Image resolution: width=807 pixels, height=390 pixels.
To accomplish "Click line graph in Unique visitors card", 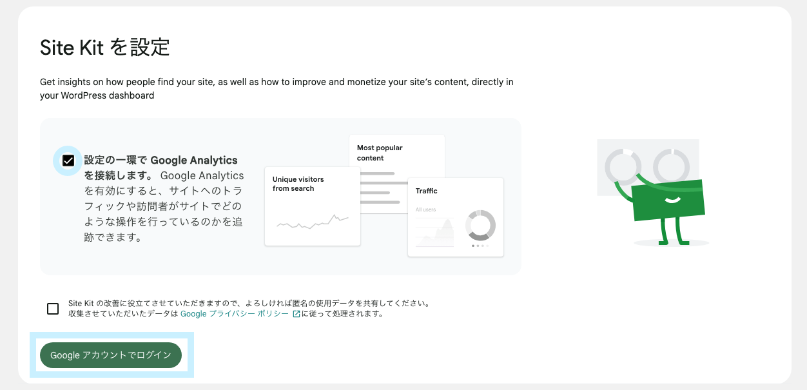I will pyautogui.click(x=313, y=222).
